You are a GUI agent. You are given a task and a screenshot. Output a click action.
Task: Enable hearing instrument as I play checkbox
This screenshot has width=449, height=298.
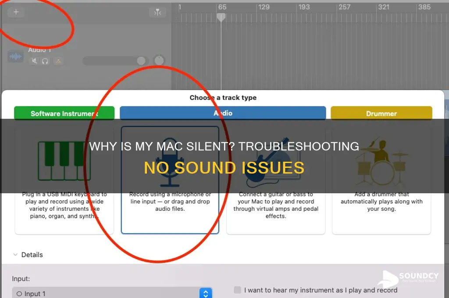pos(237,290)
